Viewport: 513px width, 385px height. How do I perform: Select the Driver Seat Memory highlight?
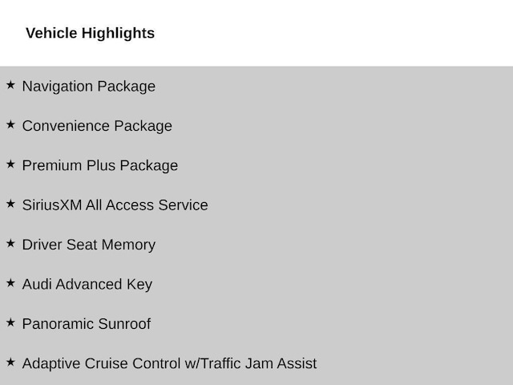89,245
